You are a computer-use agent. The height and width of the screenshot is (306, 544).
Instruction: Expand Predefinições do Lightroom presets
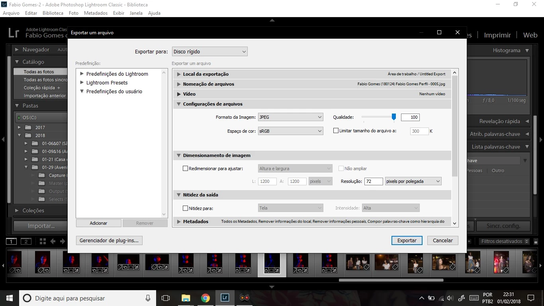[x=82, y=74]
